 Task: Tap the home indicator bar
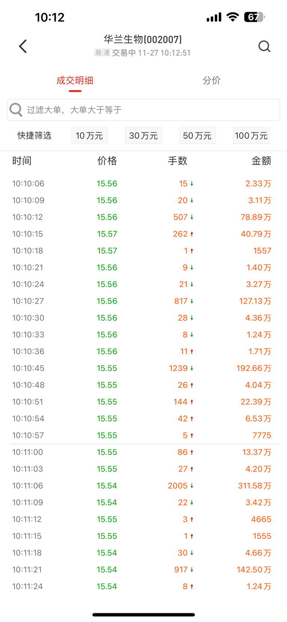(x=143, y=615)
